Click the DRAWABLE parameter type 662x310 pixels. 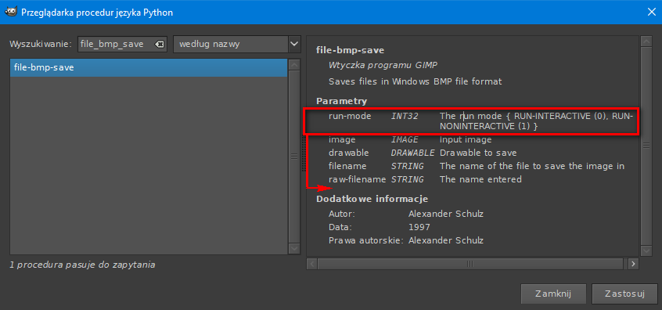click(x=412, y=153)
